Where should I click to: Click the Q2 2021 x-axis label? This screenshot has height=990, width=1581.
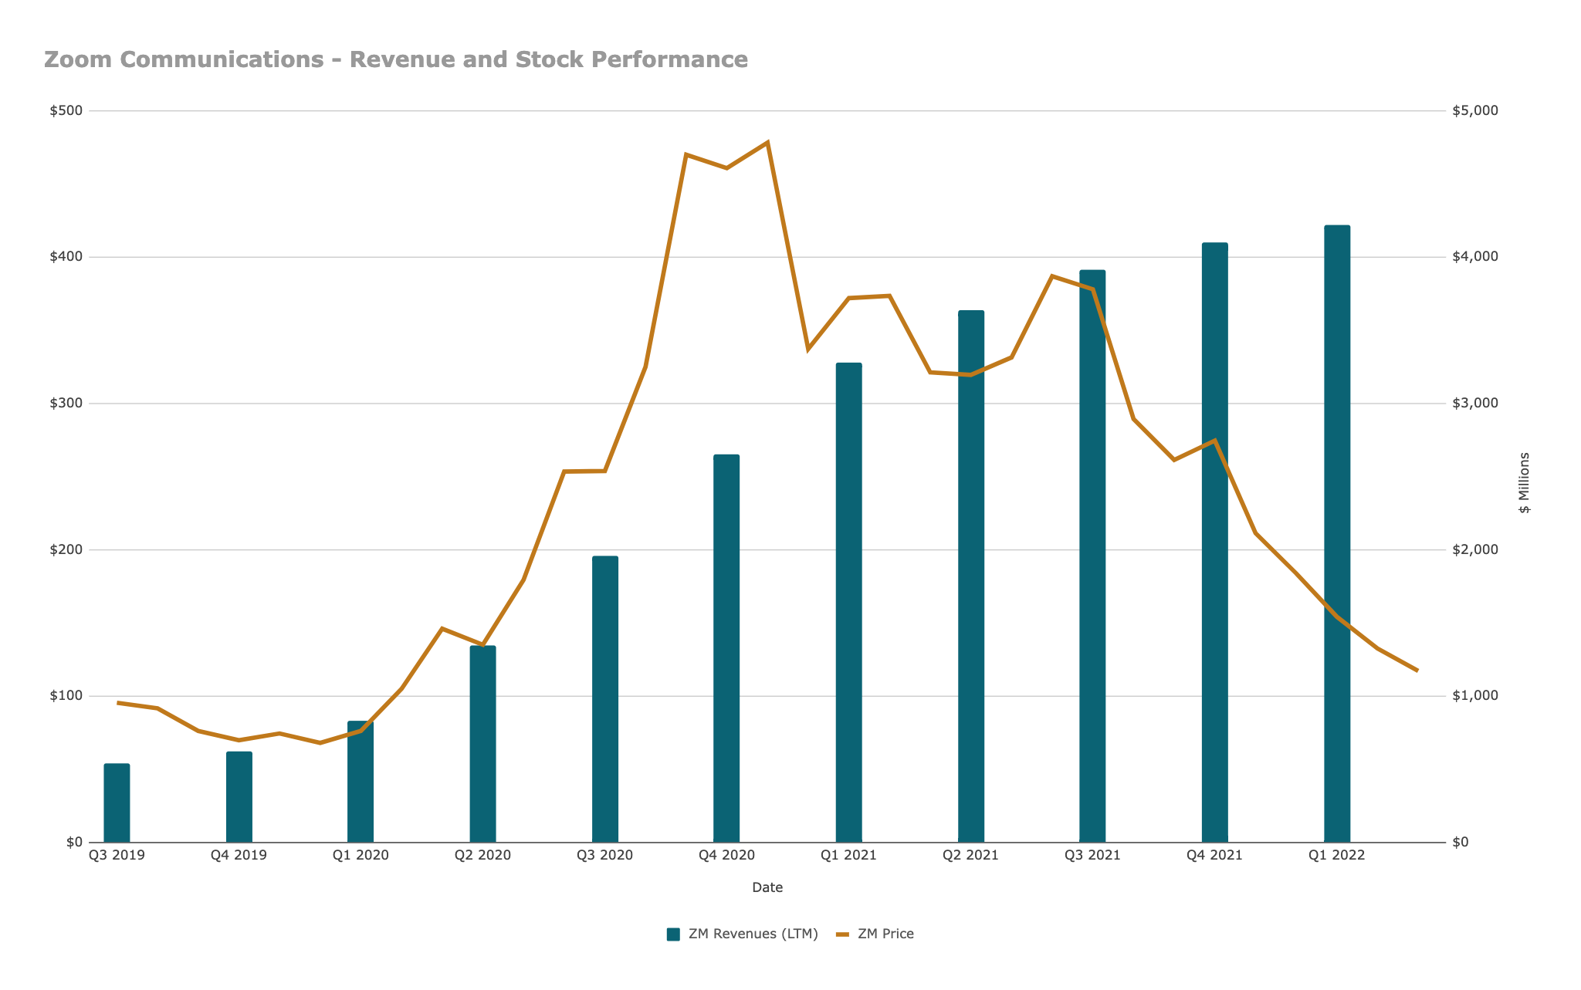[971, 855]
